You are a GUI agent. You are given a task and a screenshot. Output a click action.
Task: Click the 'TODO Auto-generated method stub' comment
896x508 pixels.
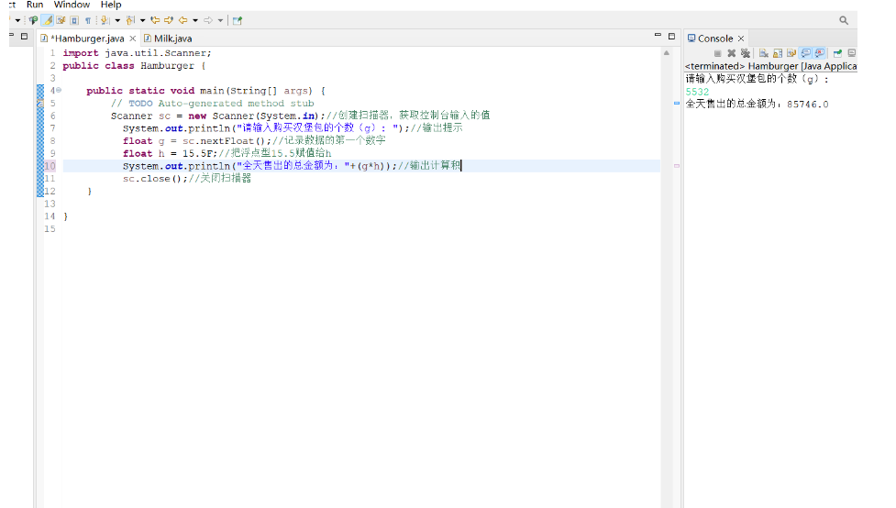[213, 104]
